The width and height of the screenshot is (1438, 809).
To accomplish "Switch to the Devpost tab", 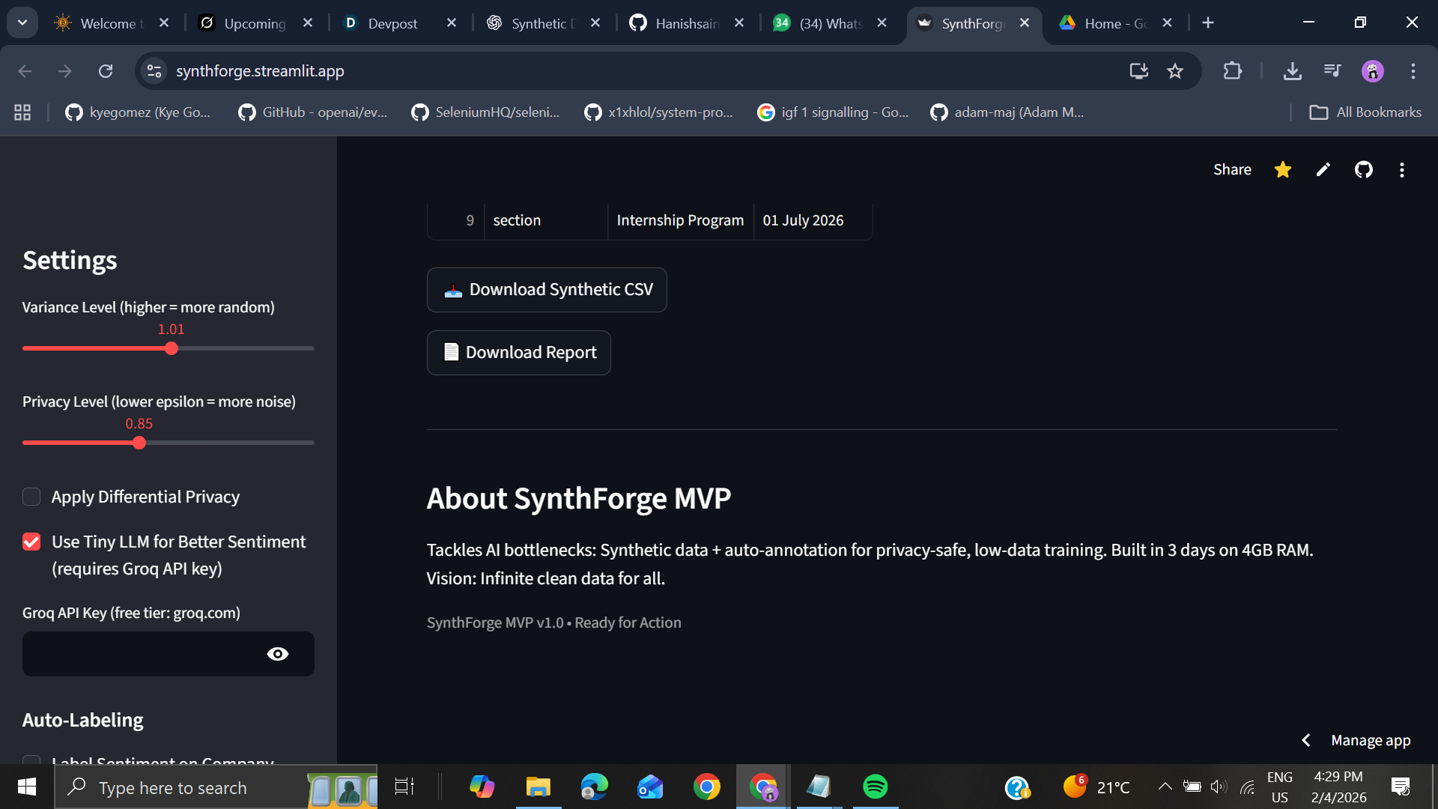I will tap(392, 23).
